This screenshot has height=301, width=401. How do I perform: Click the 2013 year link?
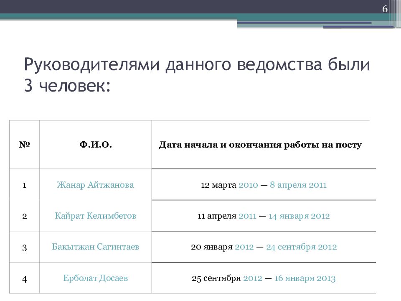326,278
